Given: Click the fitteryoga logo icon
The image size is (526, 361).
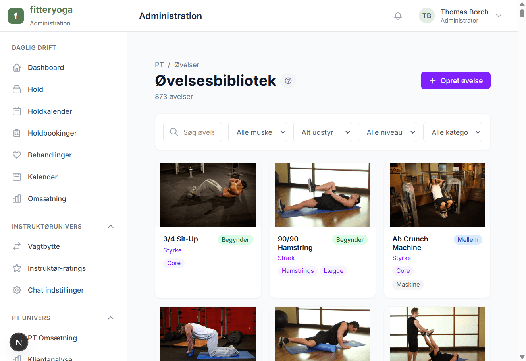Looking at the screenshot, I should pos(15,16).
